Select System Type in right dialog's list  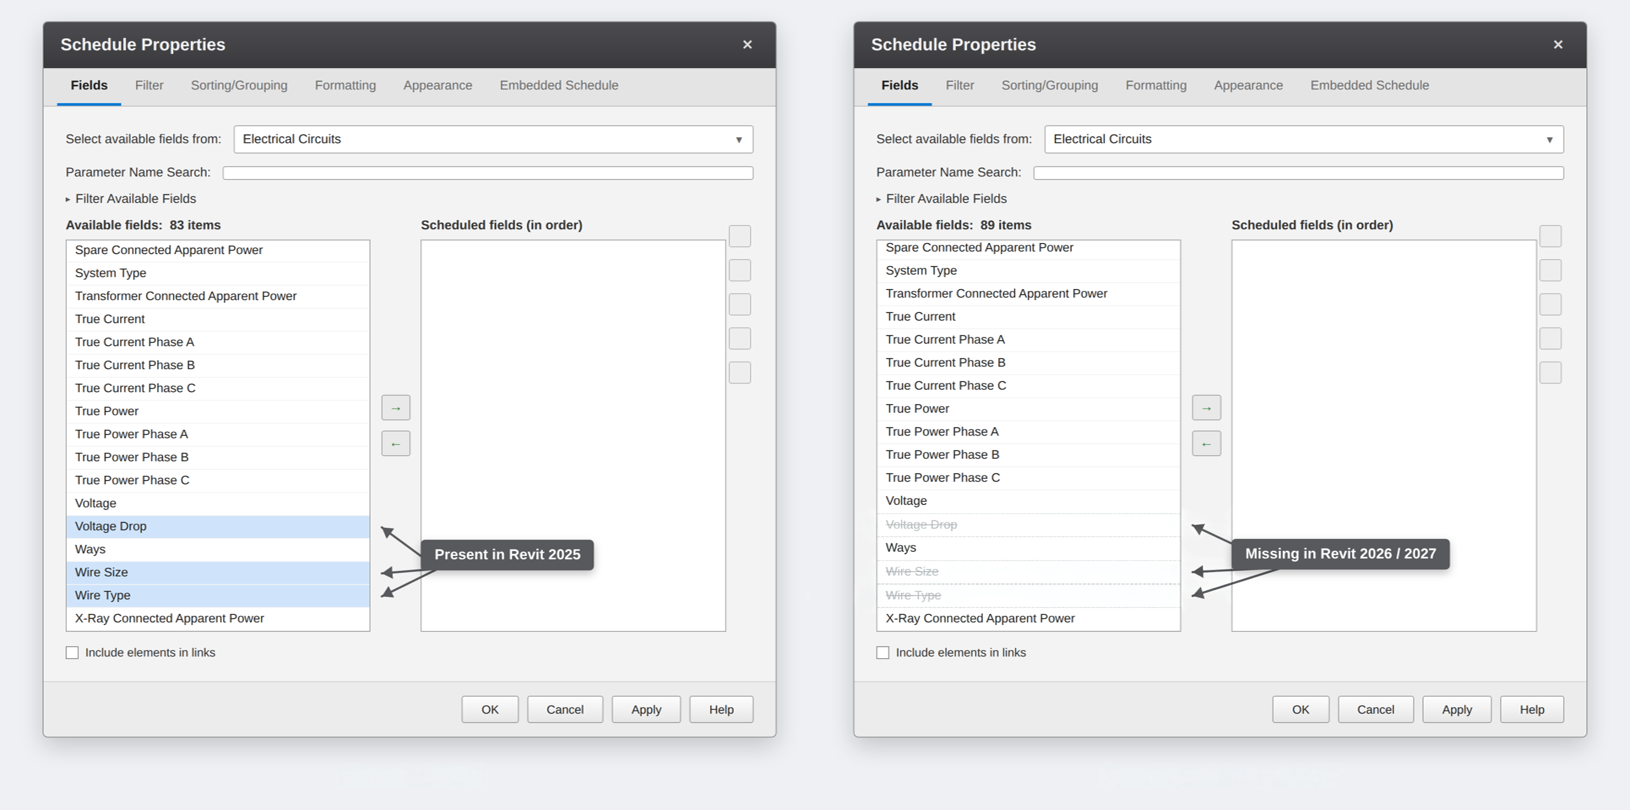(1028, 271)
